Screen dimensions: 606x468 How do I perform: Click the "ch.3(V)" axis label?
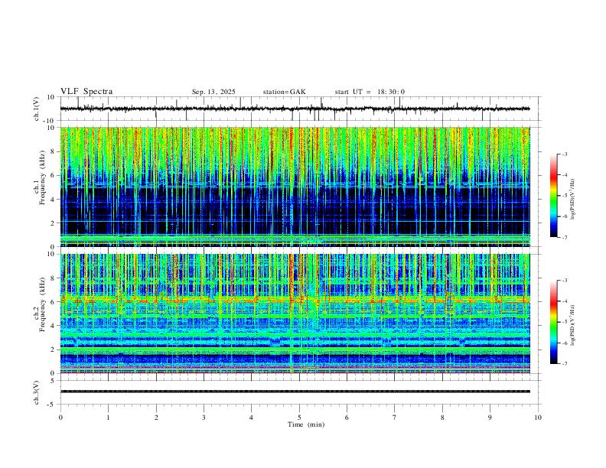coord(37,392)
